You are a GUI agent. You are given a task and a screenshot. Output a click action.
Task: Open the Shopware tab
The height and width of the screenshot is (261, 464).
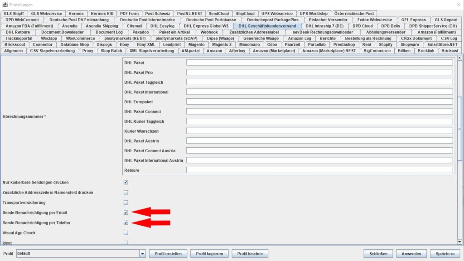click(410, 44)
